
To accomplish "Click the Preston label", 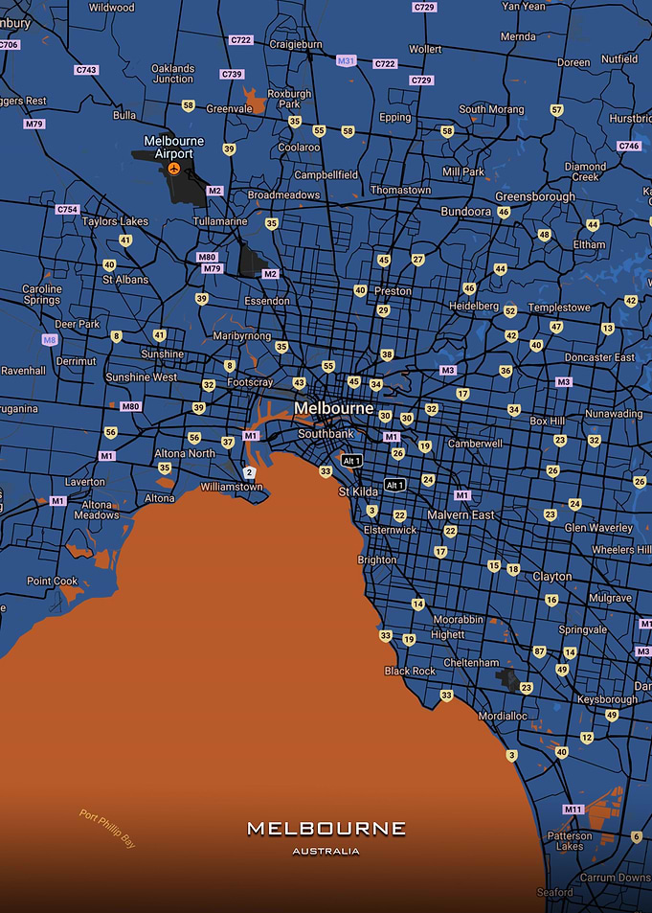I will (x=393, y=291).
